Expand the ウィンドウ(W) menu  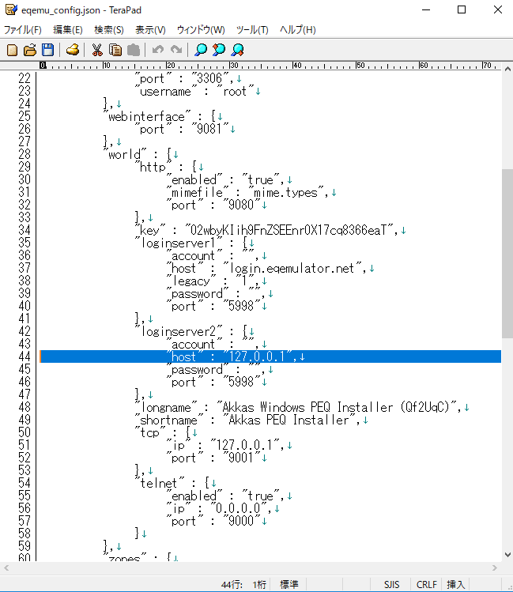click(201, 30)
